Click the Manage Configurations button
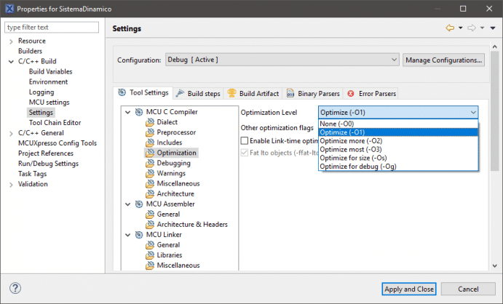Viewport: 503px width, 304px height. tap(443, 60)
